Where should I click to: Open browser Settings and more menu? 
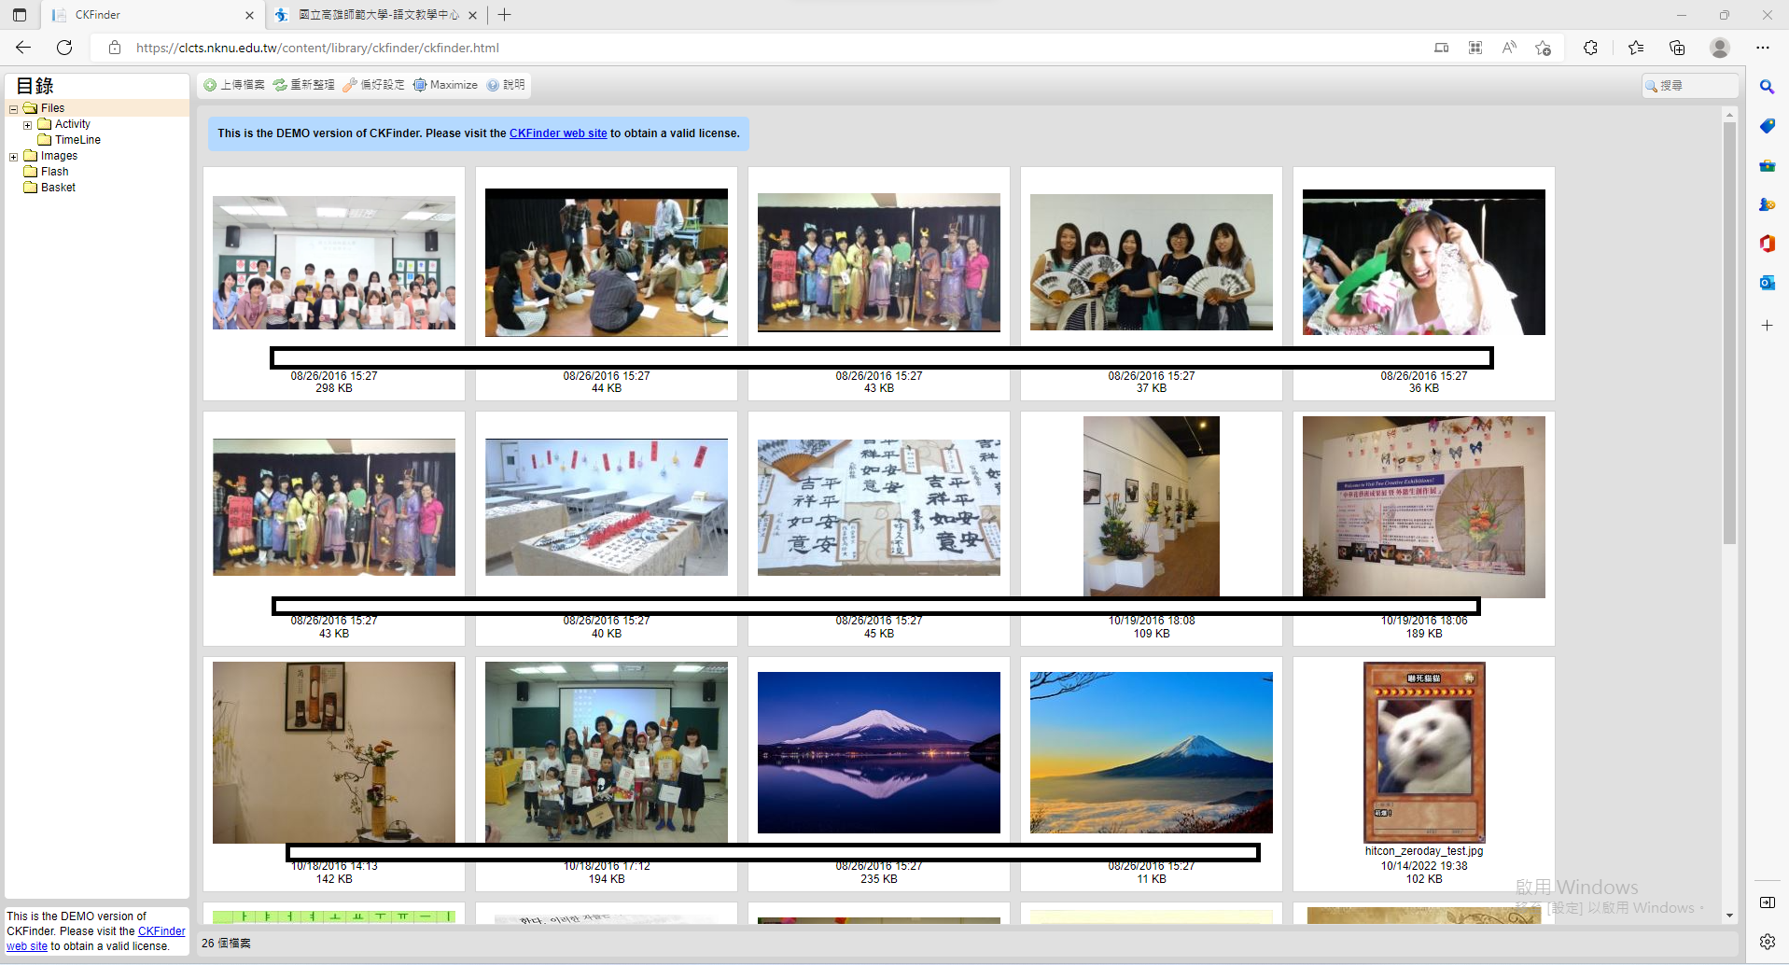(1762, 48)
